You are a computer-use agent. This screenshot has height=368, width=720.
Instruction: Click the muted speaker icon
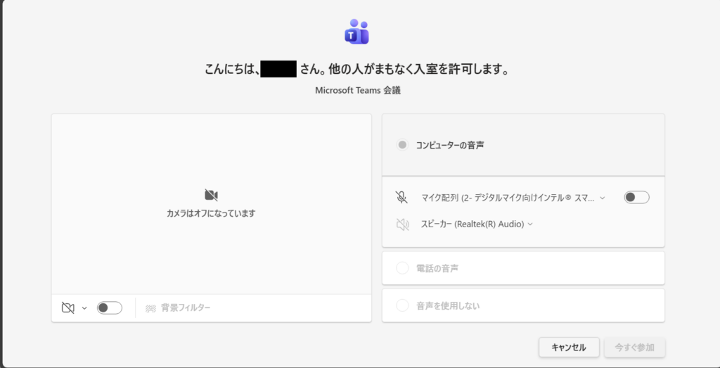click(402, 224)
